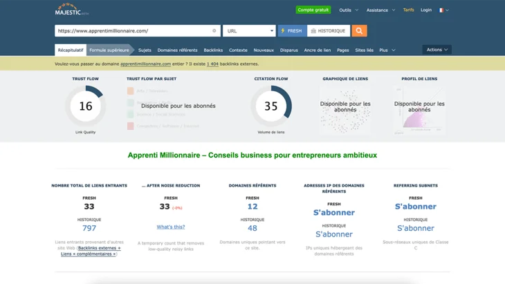Open the French flag language selector
This screenshot has width=505, height=284.
[x=443, y=10]
